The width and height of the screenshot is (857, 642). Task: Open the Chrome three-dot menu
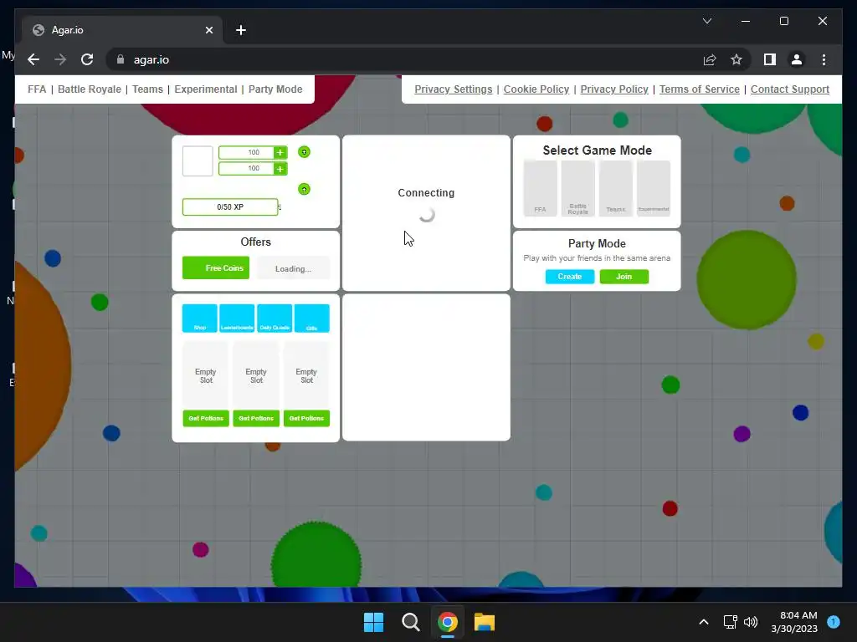tap(824, 59)
